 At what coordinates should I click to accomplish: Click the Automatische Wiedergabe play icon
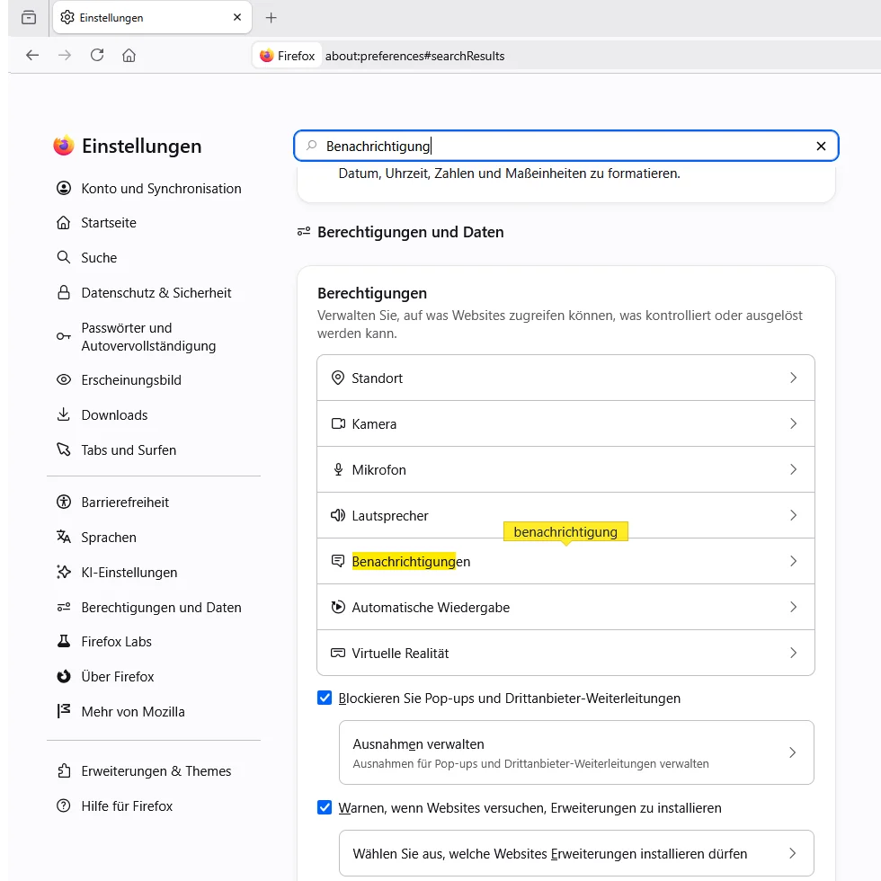coord(338,607)
